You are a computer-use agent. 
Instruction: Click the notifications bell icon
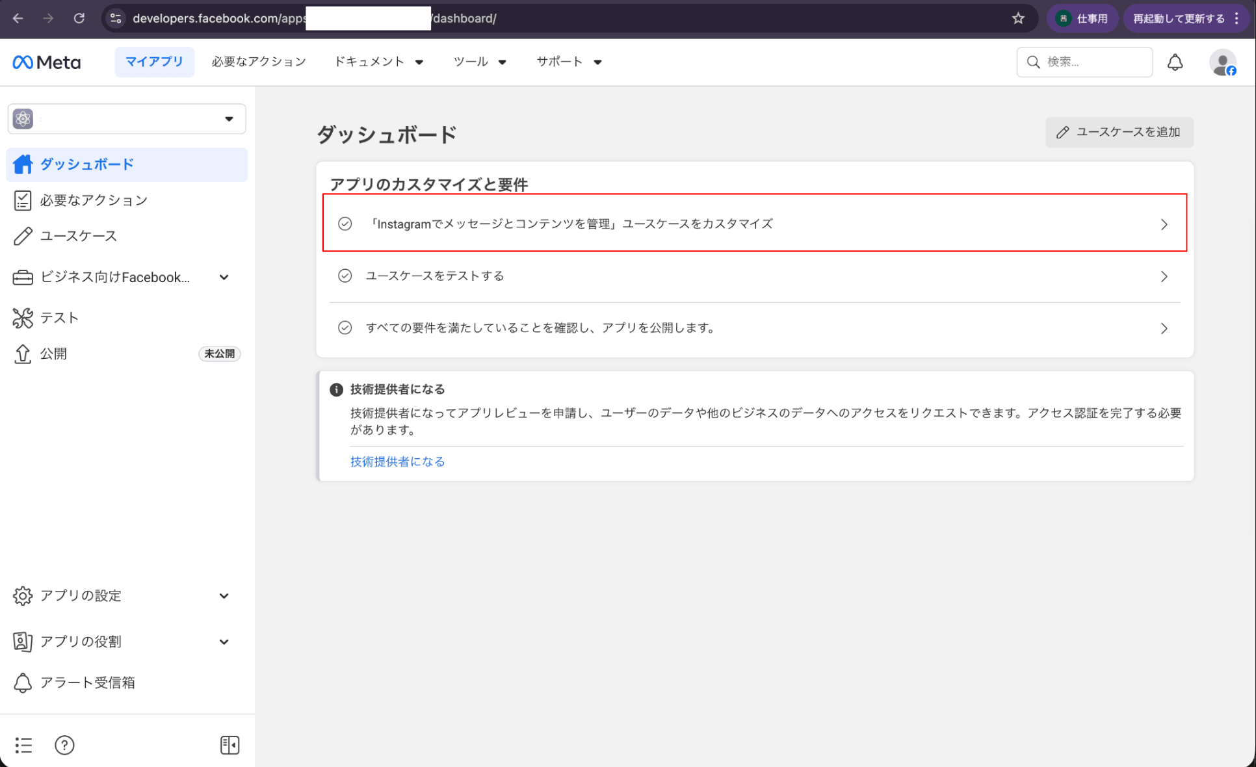click(1175, 62)
